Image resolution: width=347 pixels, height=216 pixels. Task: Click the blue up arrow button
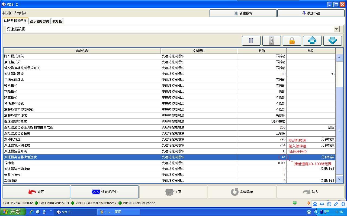(x=312, y=41)
